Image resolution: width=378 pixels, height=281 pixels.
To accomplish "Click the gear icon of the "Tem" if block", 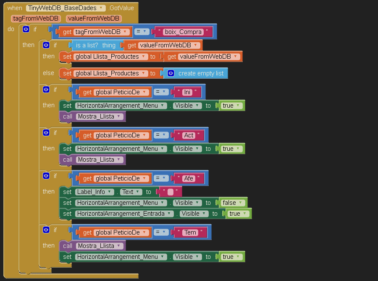I will 46,230.
